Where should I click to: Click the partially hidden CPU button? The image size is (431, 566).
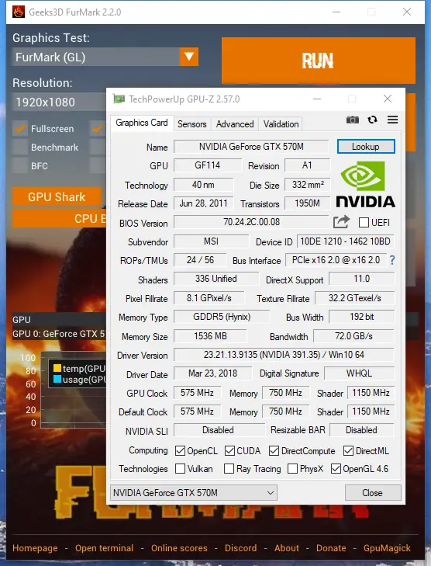coord(60,218)
